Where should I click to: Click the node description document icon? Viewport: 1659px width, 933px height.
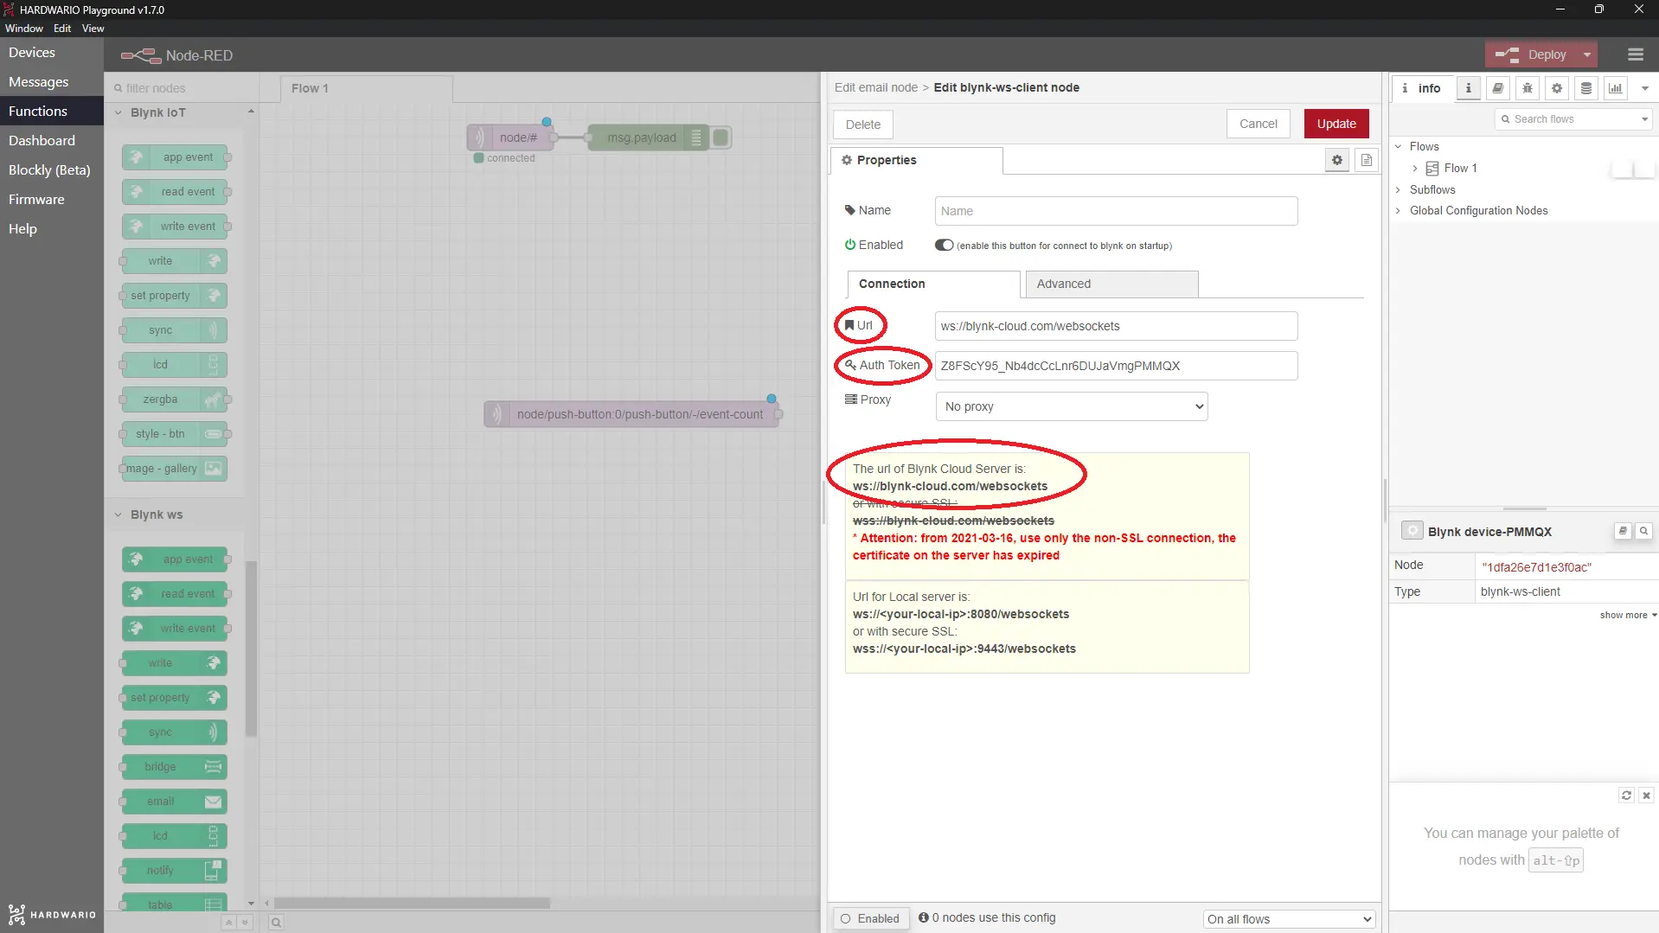pos(1367,160)
